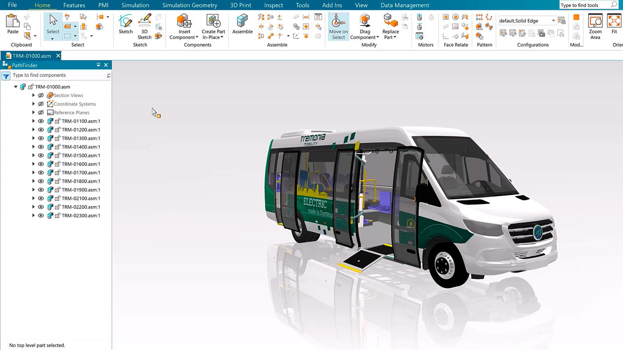The width and height of the screenshot is (623, 350).
Task: Hide TRM-01100.asm using its eye icon
Action: tap(41, 121)
